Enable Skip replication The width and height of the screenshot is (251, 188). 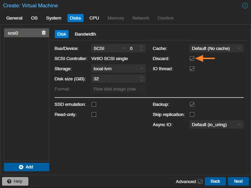192,115
